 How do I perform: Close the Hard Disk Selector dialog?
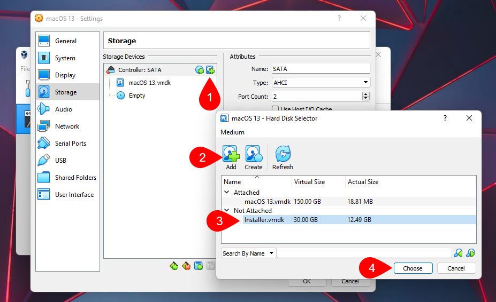(x=469, y=118)
